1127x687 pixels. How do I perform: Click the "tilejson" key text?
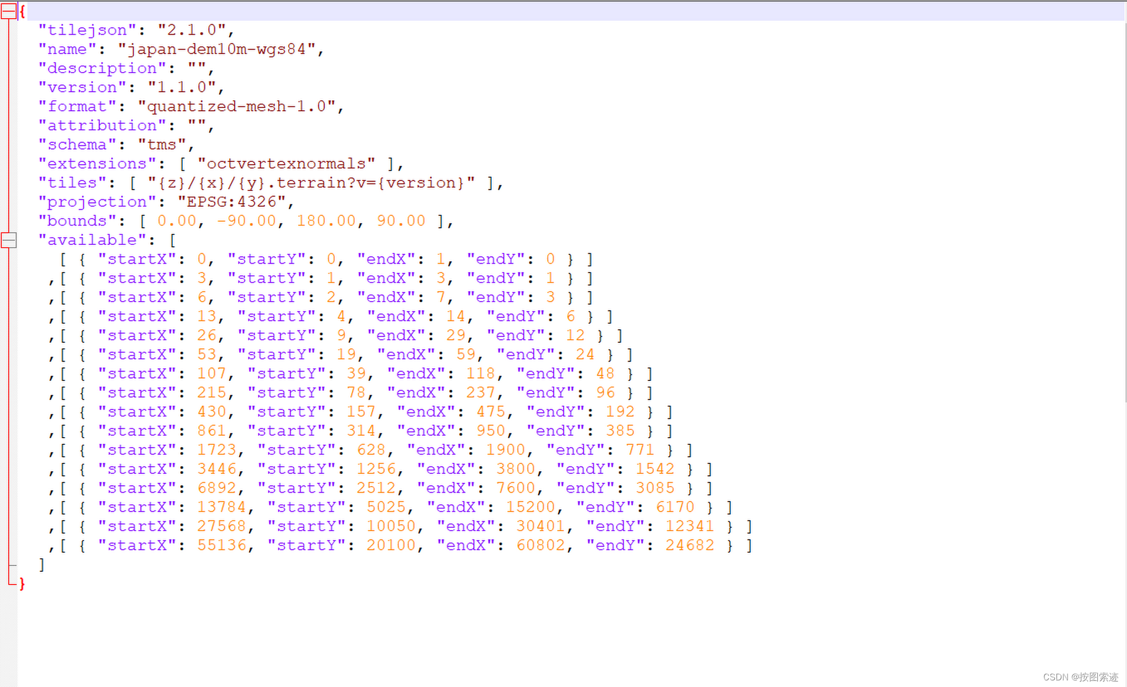point(87,30)
